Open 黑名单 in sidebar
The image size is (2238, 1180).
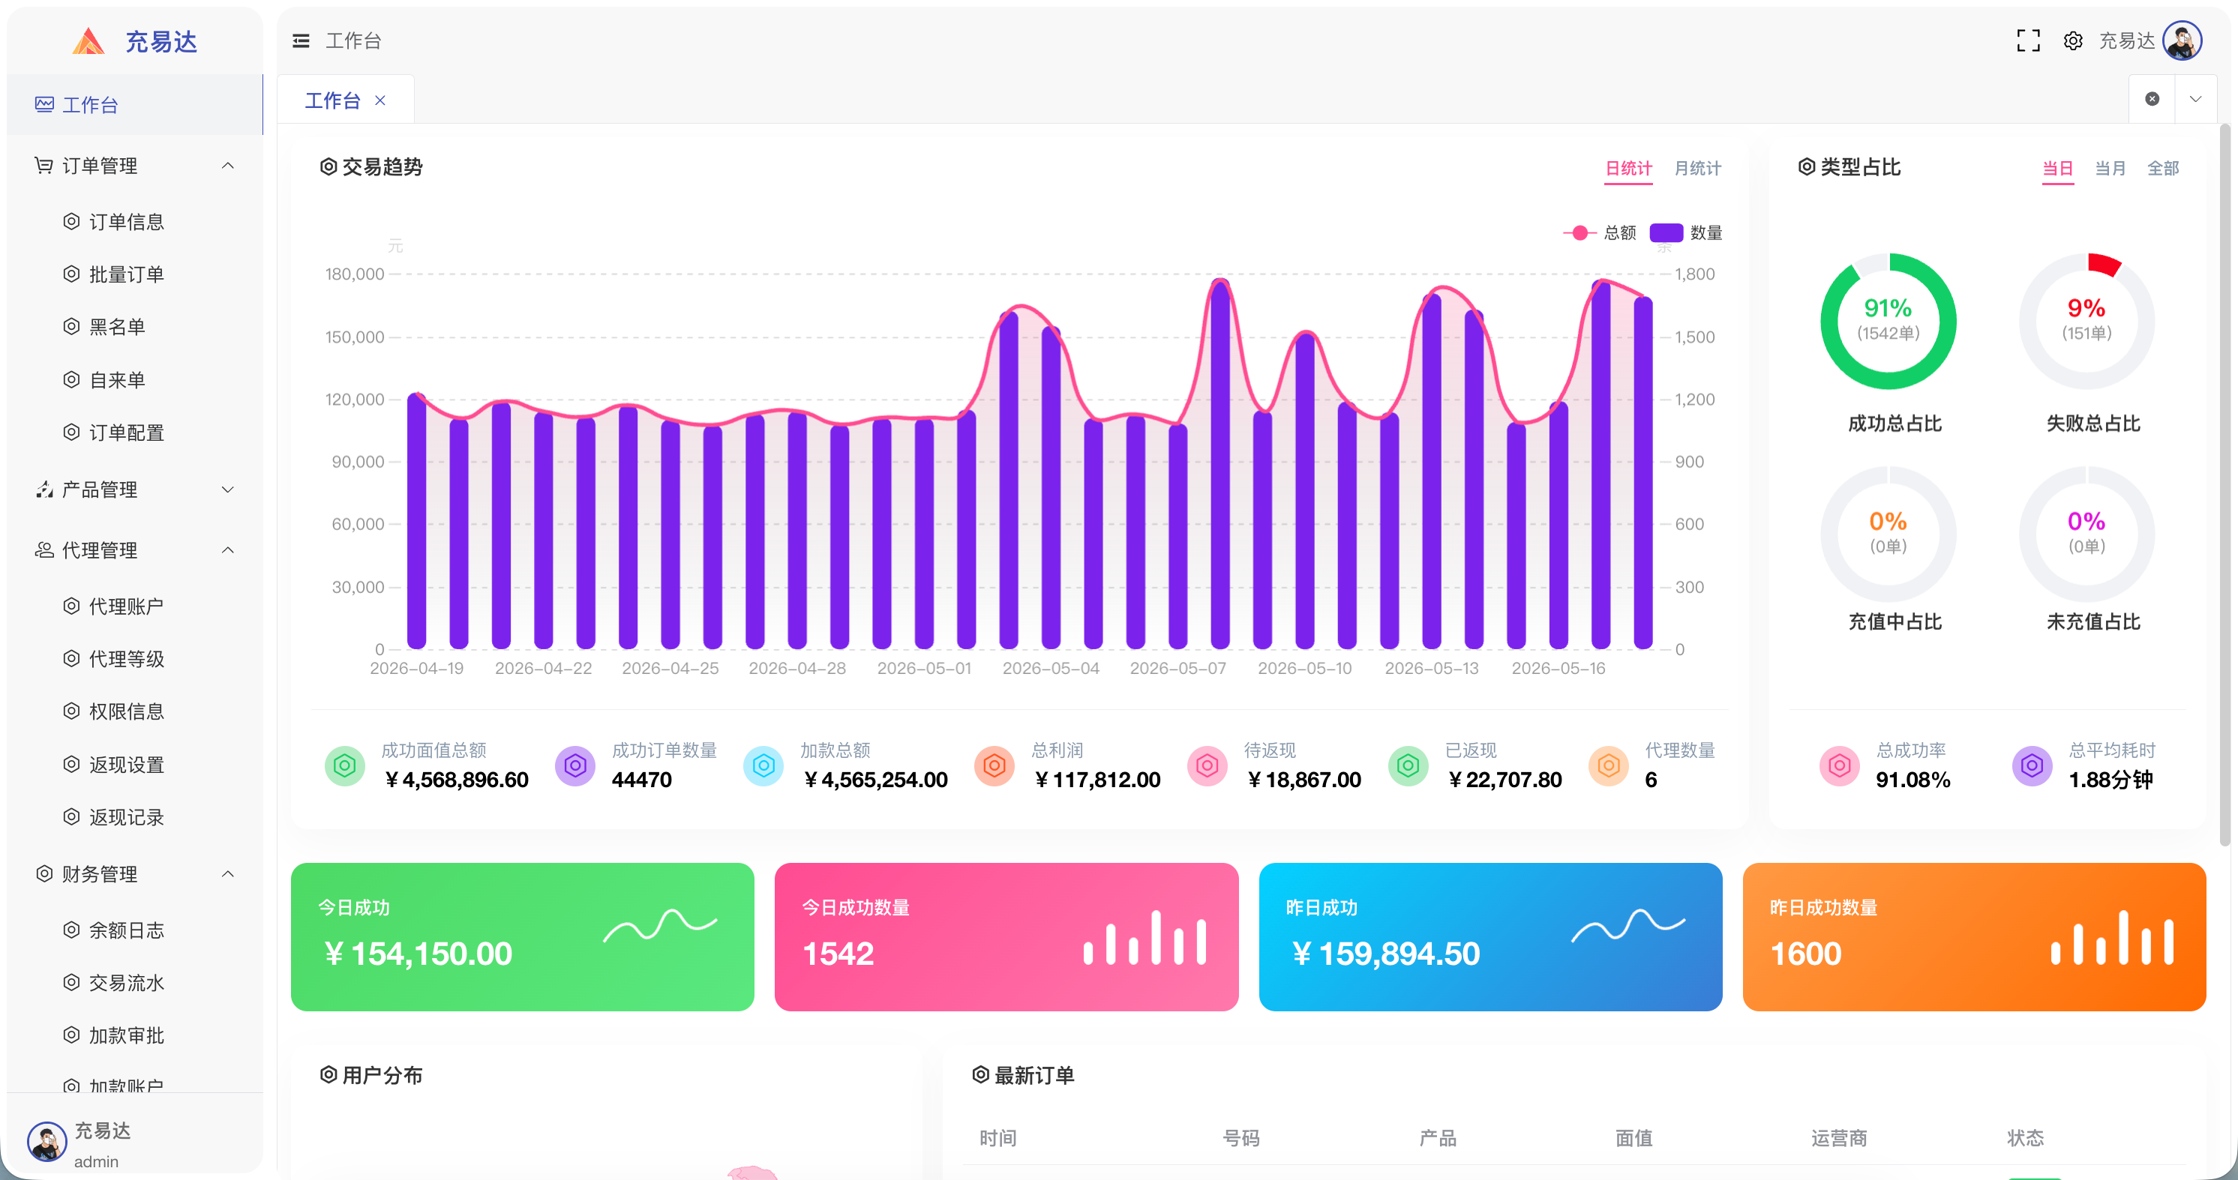(x=117, y=326)
